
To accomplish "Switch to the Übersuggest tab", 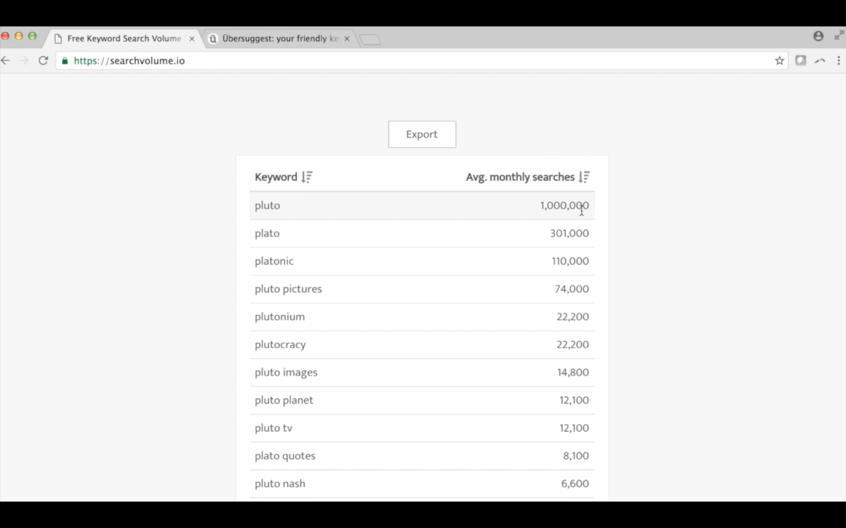I will click(x=276, y=39).
